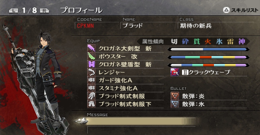This screenshot has width=260, height=135.
Task: Click the ブラッド制式制服下 pants icon
Action: [92, 104]
